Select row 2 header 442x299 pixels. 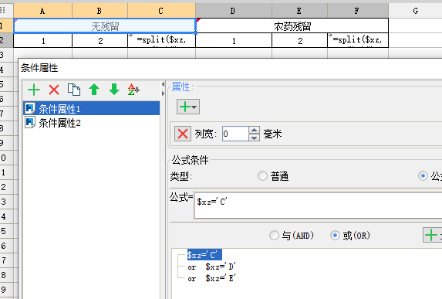point(6,40)
